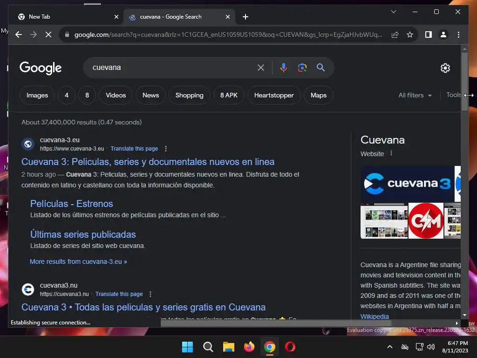The image size is (477, 358).
Task: Go back using the browser back arrow
Action: 19,34
